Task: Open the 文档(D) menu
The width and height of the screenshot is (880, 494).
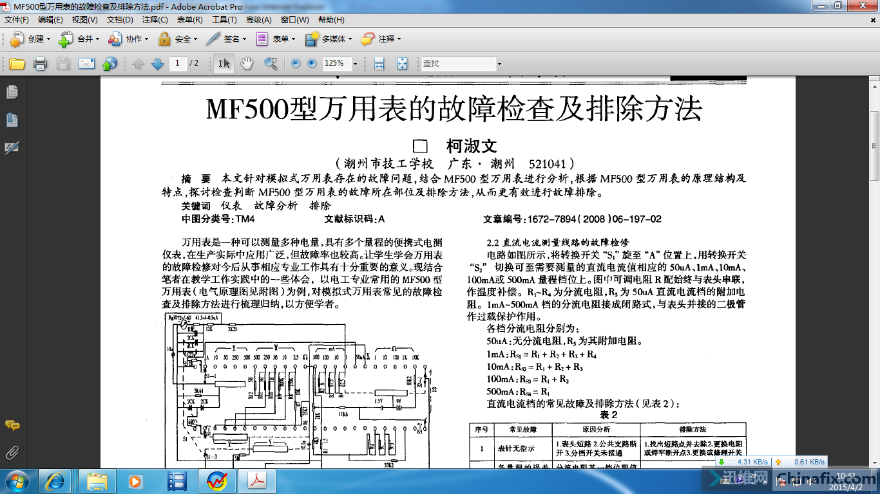Action: pyautogui.click(x=120, y=20)
